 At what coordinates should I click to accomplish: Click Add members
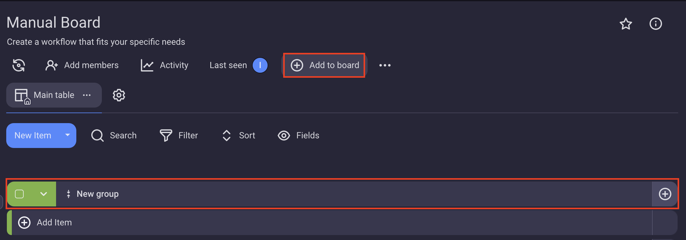[82, 65]
